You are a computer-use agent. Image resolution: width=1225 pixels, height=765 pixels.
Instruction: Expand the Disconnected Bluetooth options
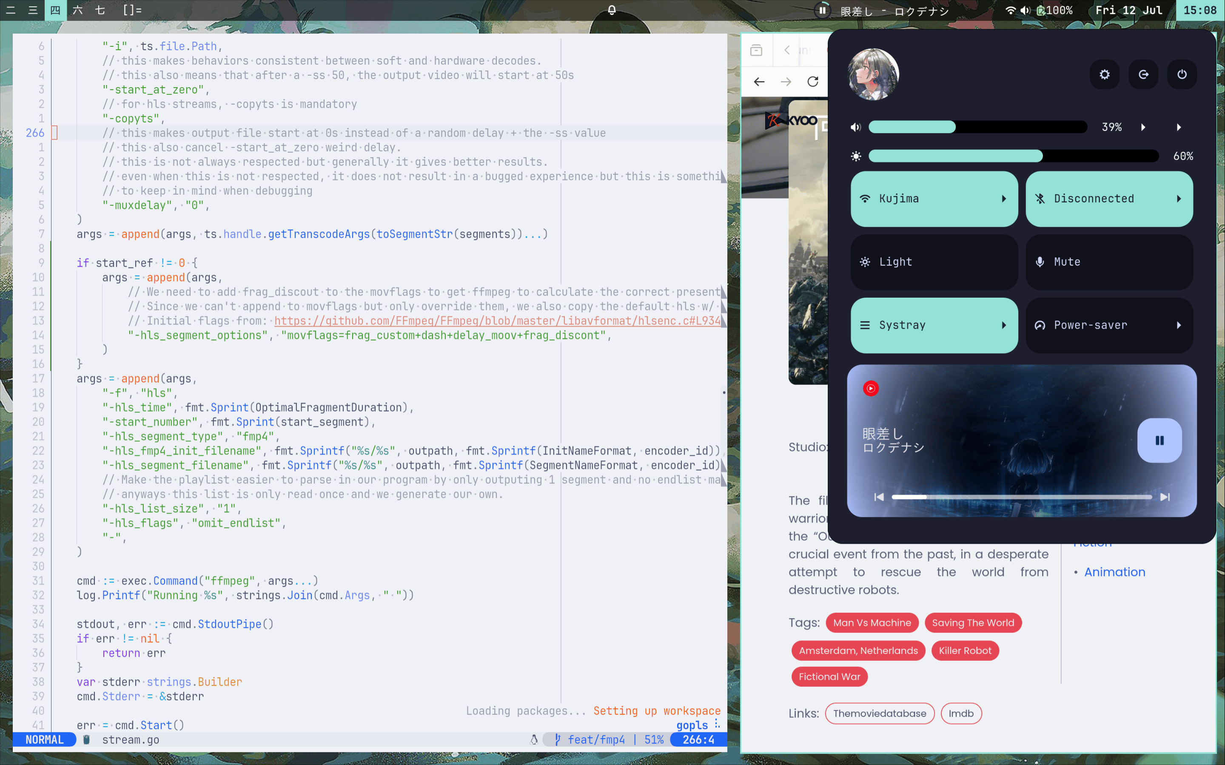point(1179,198)
